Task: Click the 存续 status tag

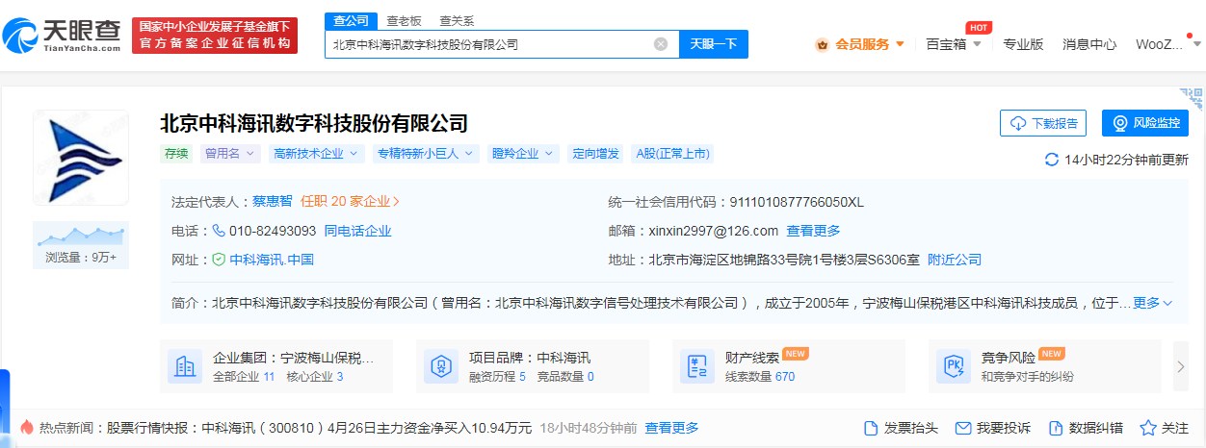Action: coord(177,154)
